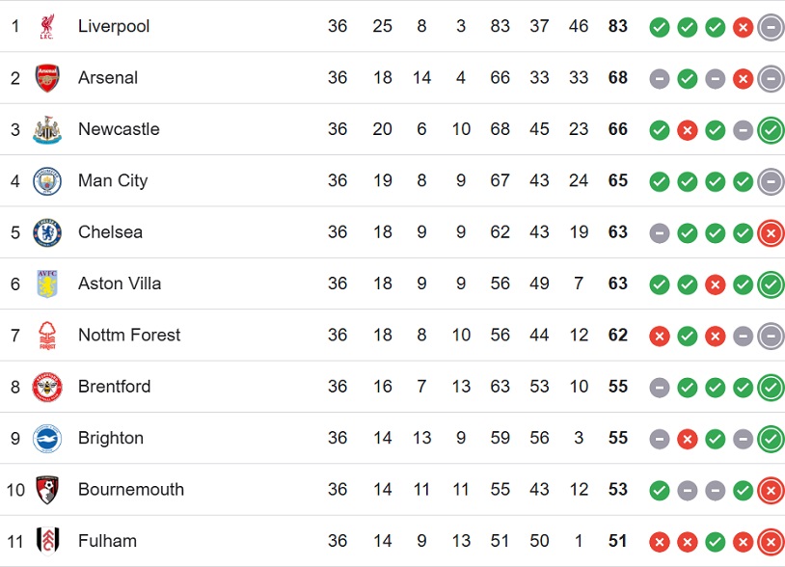Click the Aston Villa club crest

pyautogui.click(x=47, y=283)
